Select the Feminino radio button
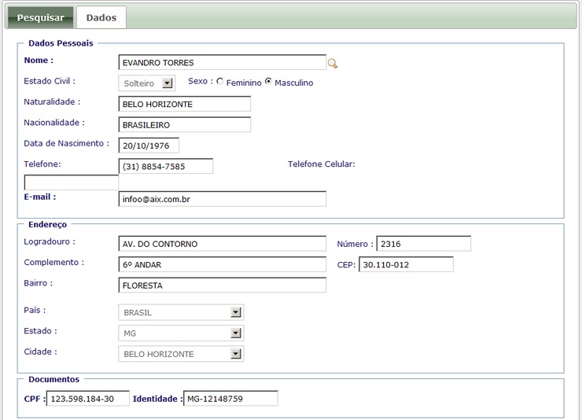Screen dimensions: 582x420 point(219,82)
